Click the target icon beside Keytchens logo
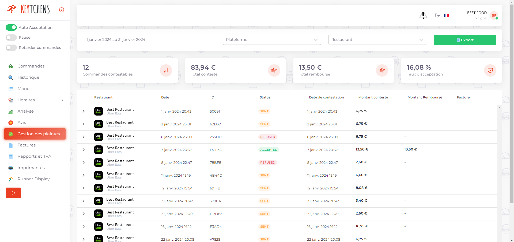Image resolution: width=514 pixels, height=242 pixels. click(62, 10)
